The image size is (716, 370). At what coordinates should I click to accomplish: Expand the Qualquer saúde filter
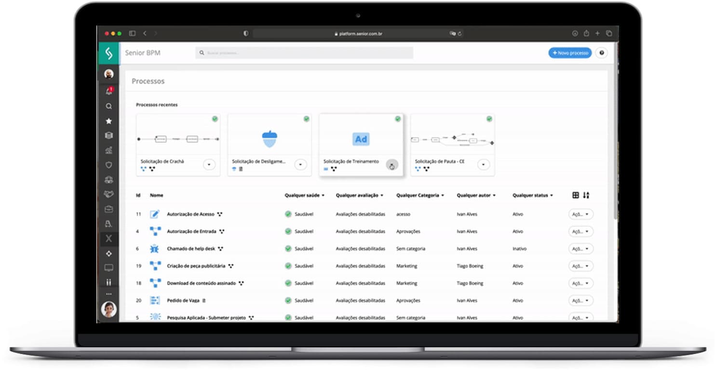[x=304, y=196]
